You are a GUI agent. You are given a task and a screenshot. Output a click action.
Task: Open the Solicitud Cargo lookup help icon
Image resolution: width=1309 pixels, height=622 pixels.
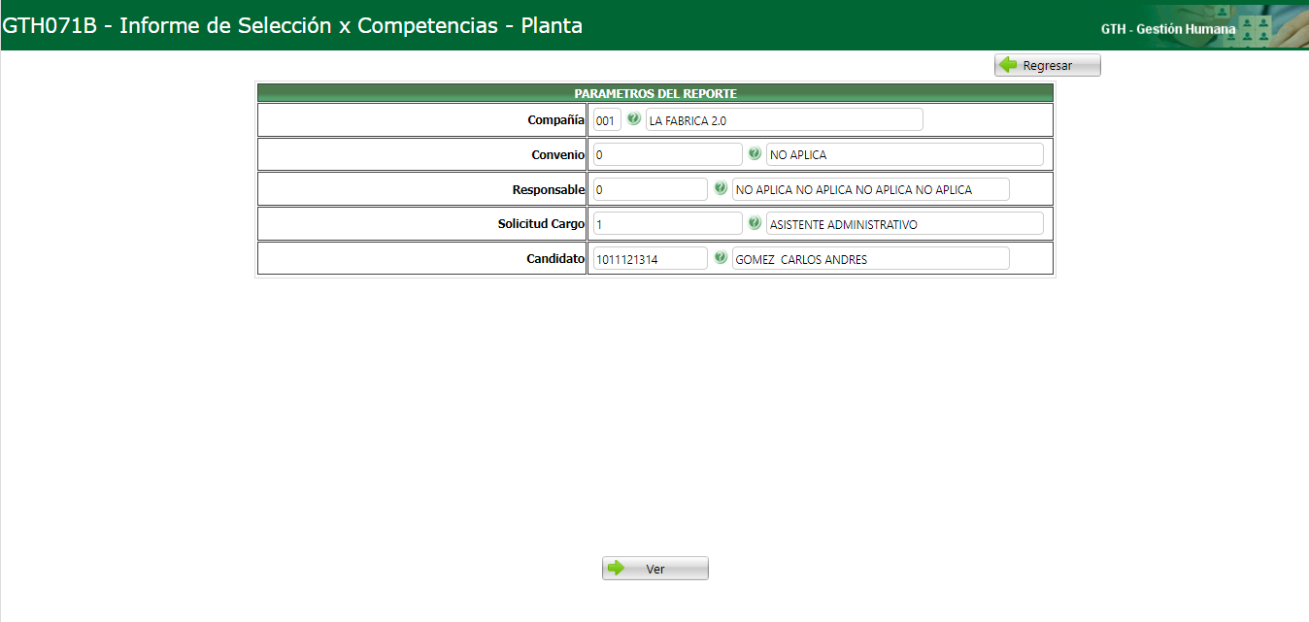(x=755, y=222)
